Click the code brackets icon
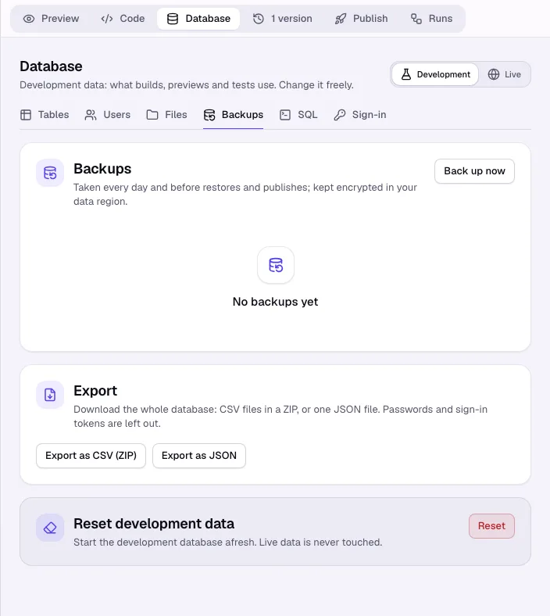Screen dimensions: 550x616 pos(107,19)
